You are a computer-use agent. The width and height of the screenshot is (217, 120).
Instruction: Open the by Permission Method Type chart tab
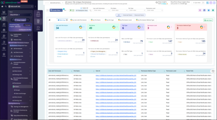point(145,20)
